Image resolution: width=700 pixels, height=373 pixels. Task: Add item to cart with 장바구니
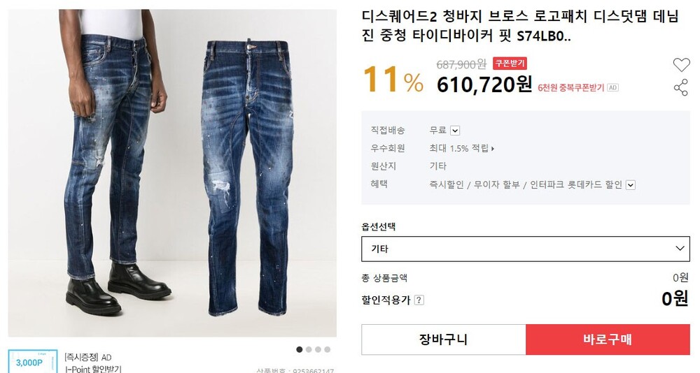tap(444, 339)
